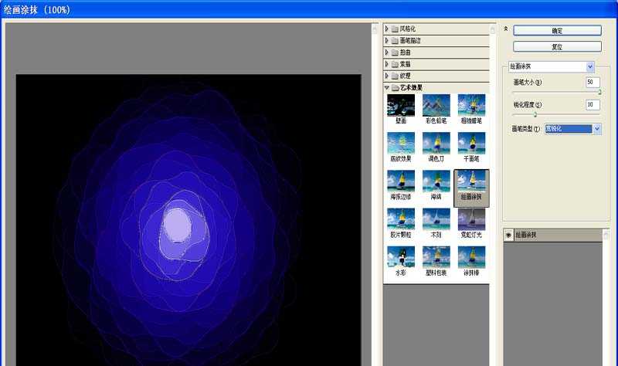Toggle eye visibility of 绘画涂抹 effect layer
The width and height of the screenshot is (618, 366).
click(508, 234)
